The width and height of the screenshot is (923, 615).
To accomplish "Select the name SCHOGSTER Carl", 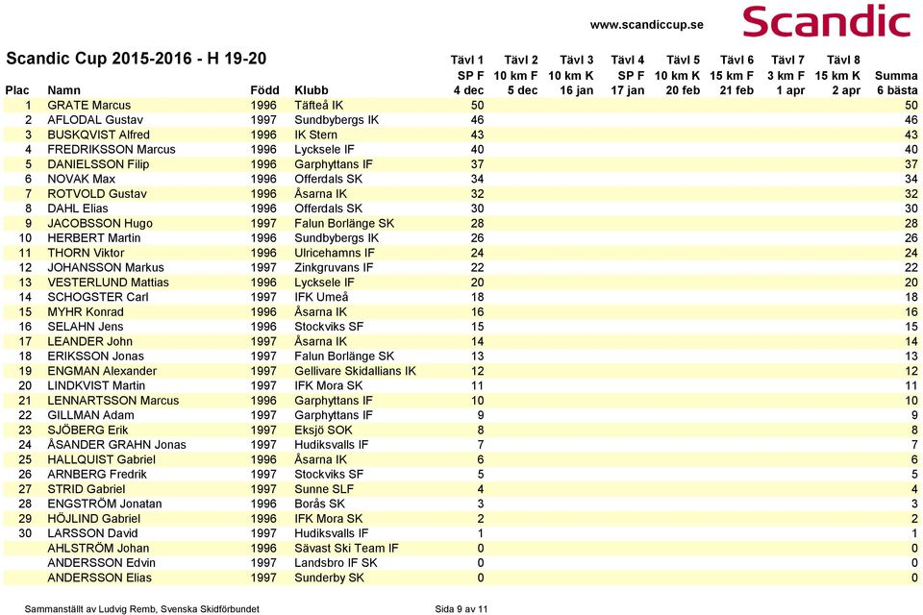I will click(x=98, y=297).
